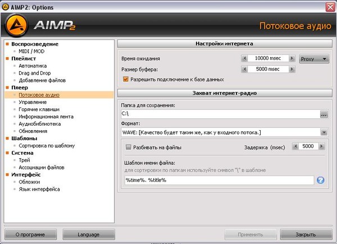The height and width of the screenshot is (244, 337).
Task: Open Язык интерфейса settings
Action: tap(39, 189)
